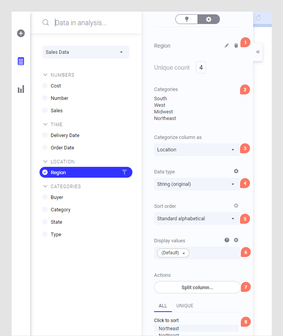Viewport: 283px width, 336px height.
Task: Click the Click to sort header
Action: point(166,321)
